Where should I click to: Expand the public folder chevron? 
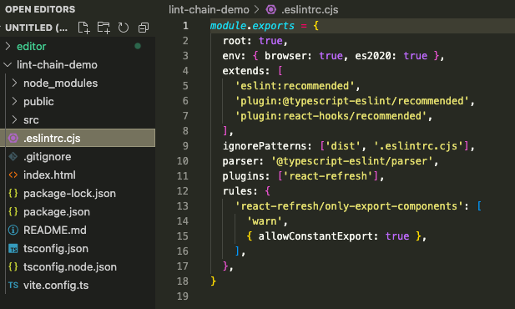coord(14,101)
